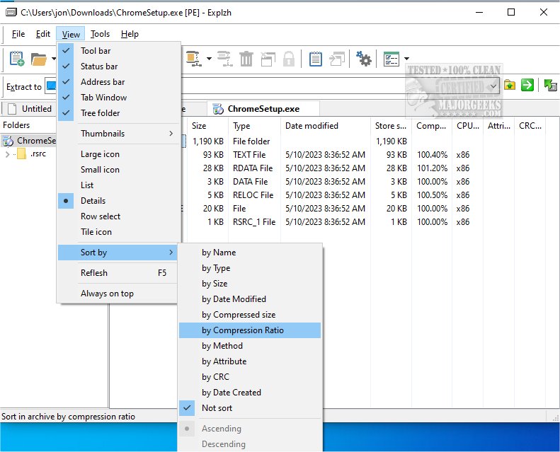
Task: Open the Tools menu
Action: (x=101, y=34)
